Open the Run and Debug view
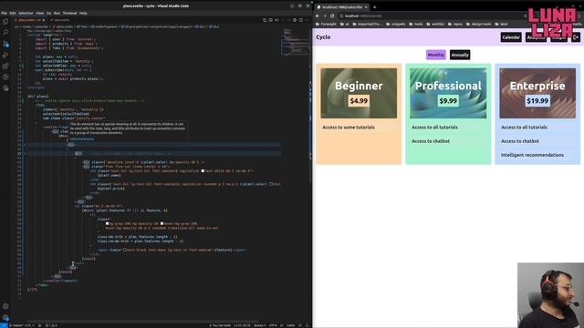 coord(5,55)
